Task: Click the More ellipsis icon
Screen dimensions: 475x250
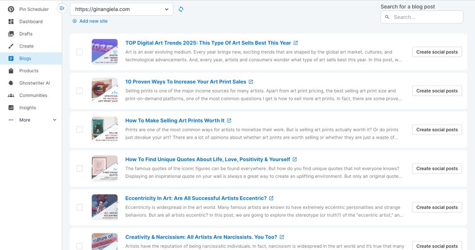Action: coord(11,120)
